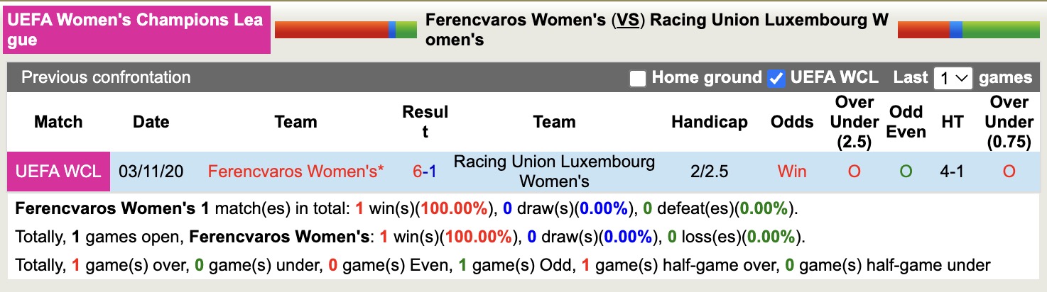Click the Odd Even column header

coord(906,122)
